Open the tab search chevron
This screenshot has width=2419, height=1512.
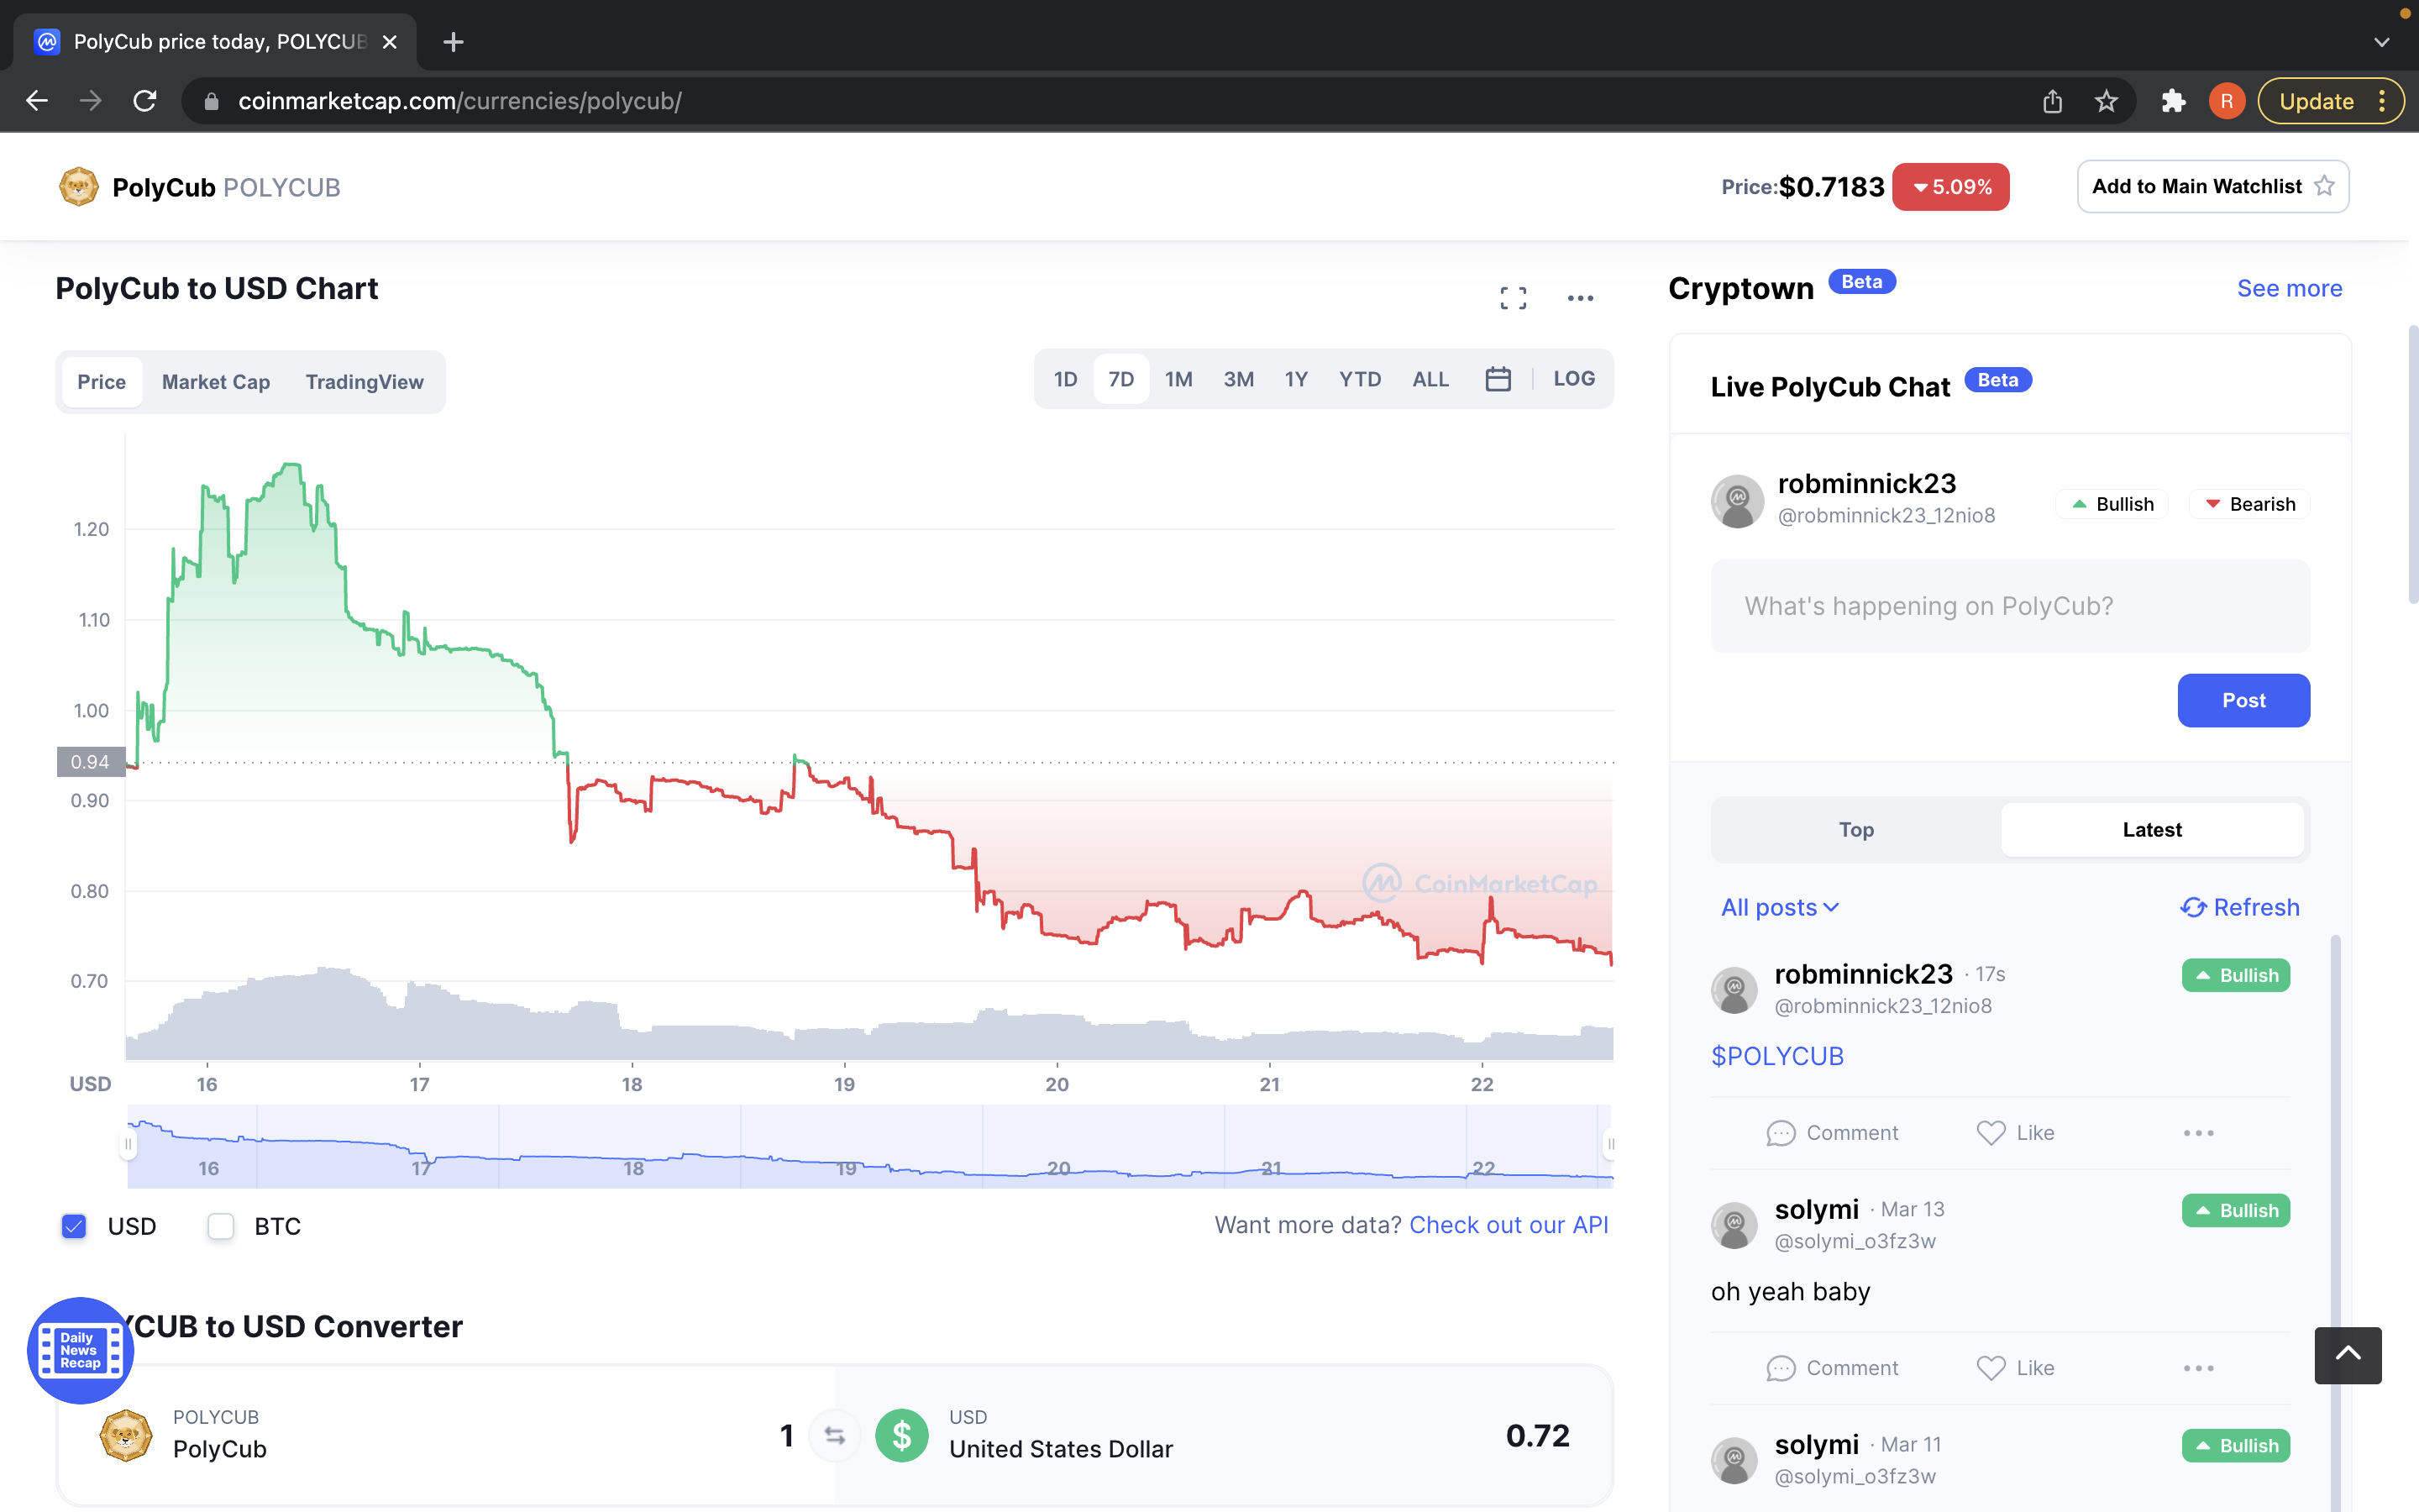[2382, 42]
